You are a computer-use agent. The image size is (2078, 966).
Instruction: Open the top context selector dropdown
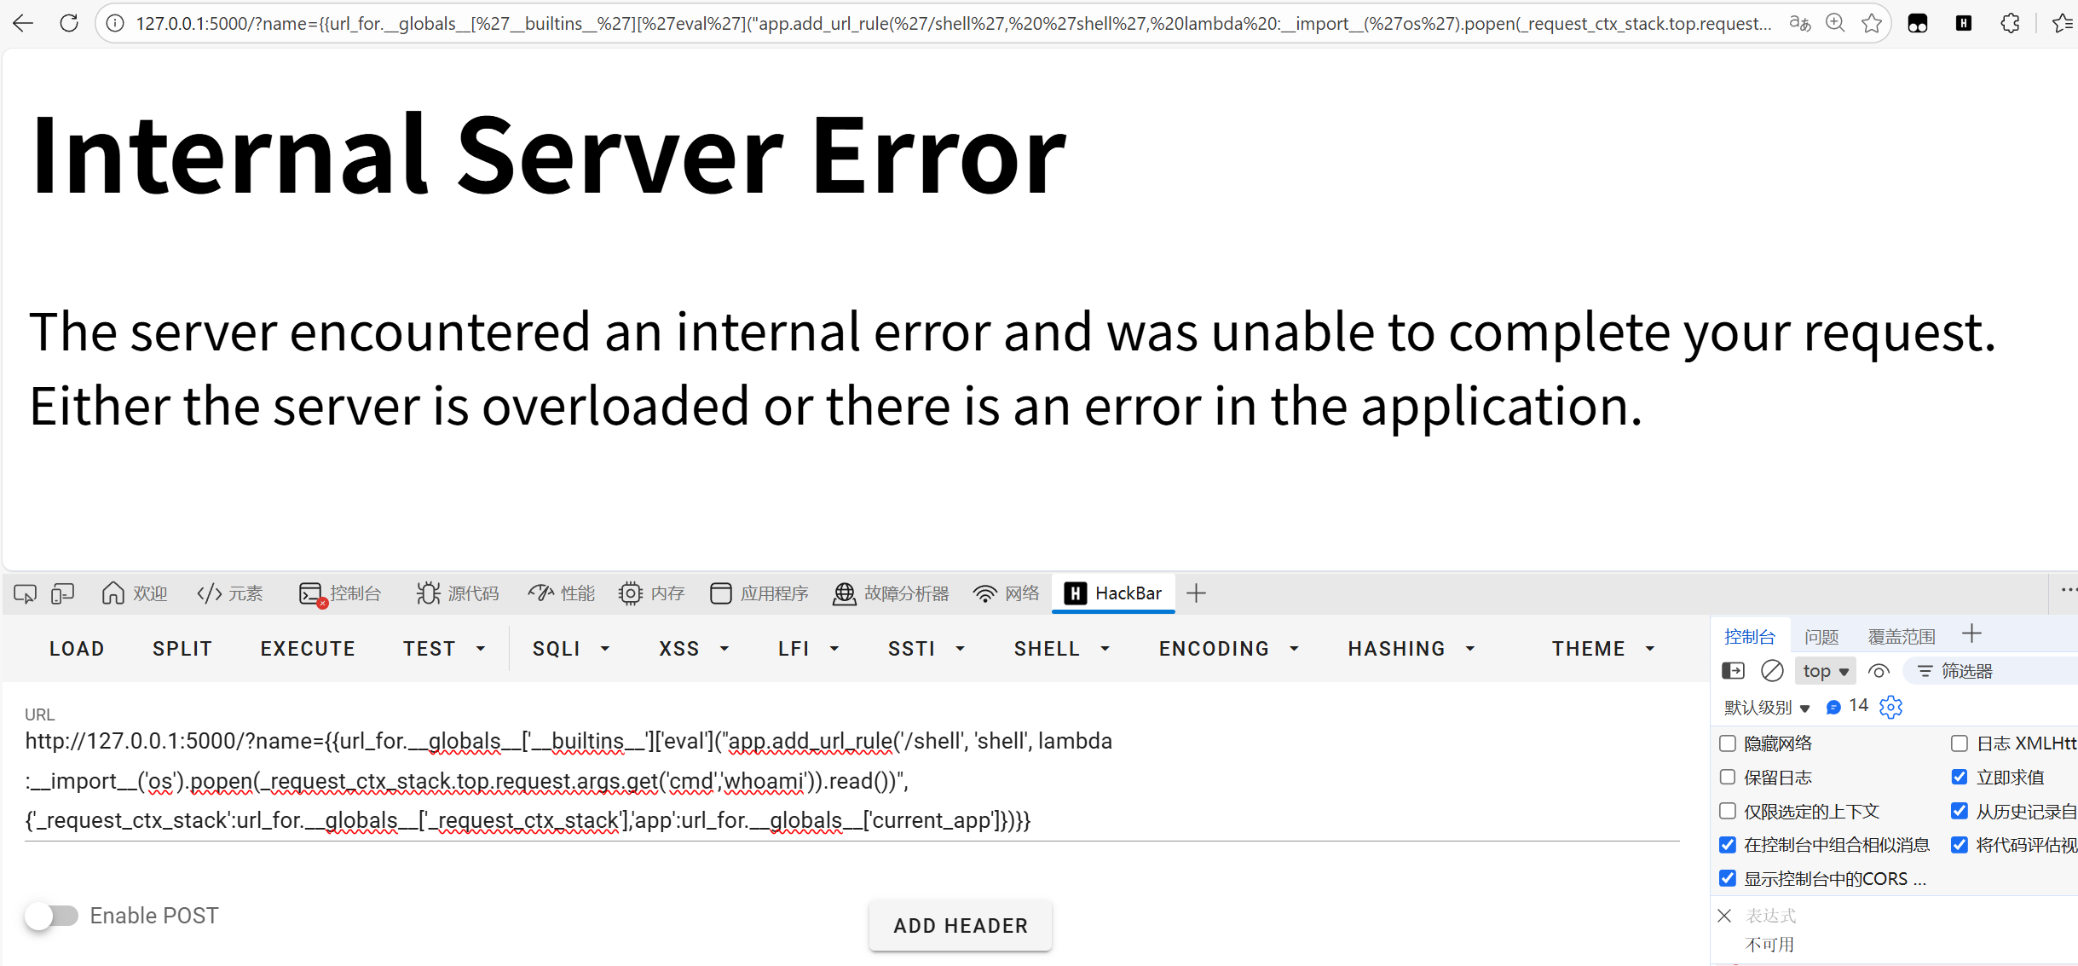tap(1825, 671)
